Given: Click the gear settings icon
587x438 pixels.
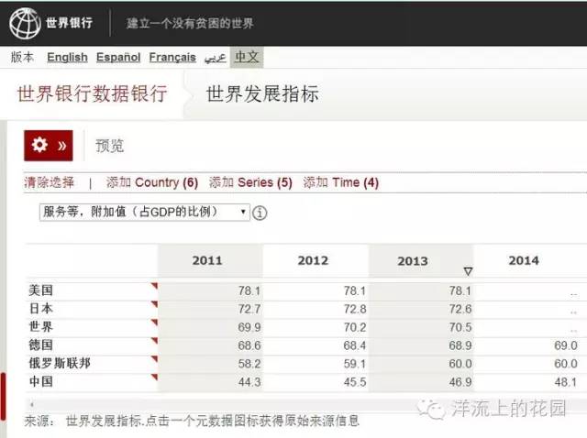Looking at the screenshot, I should coord(39,146).
